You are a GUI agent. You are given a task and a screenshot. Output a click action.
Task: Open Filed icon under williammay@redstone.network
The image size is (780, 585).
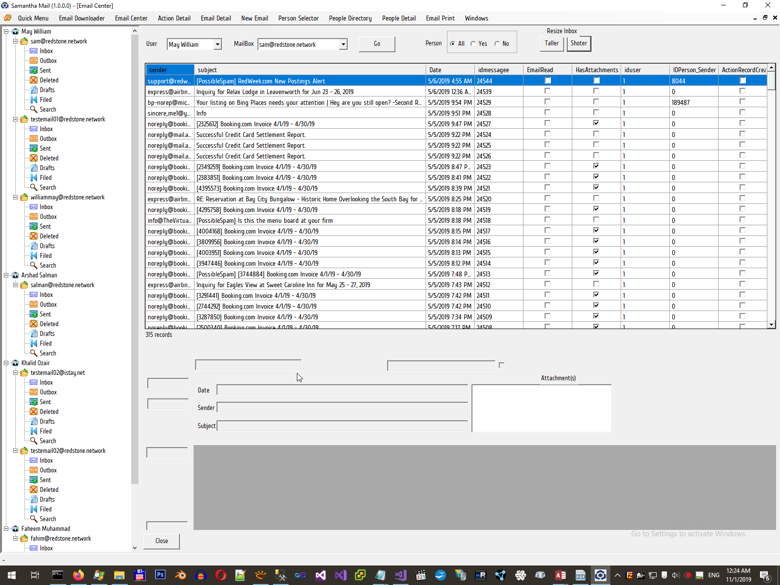(34, 255)
